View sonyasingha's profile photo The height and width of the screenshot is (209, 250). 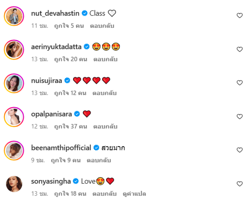point(14,184)
